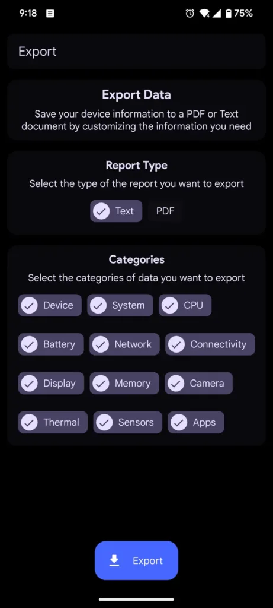Select PDF as the report type

point(165,211)
